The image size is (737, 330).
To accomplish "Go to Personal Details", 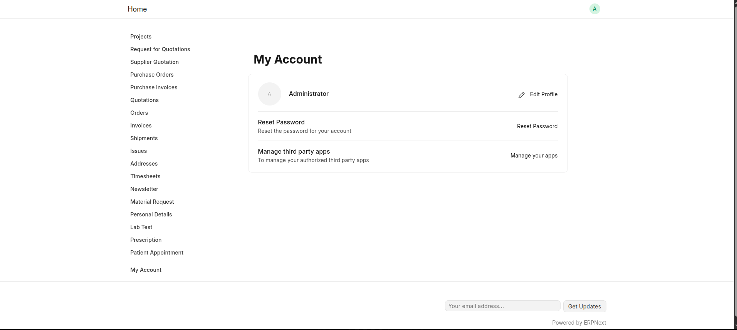I will (151, 214).
